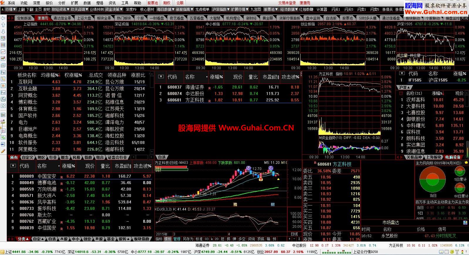The image size is (469, 255).
Task: Toggle the 箱 indicator on chart bar
Action: click(269, 239)
